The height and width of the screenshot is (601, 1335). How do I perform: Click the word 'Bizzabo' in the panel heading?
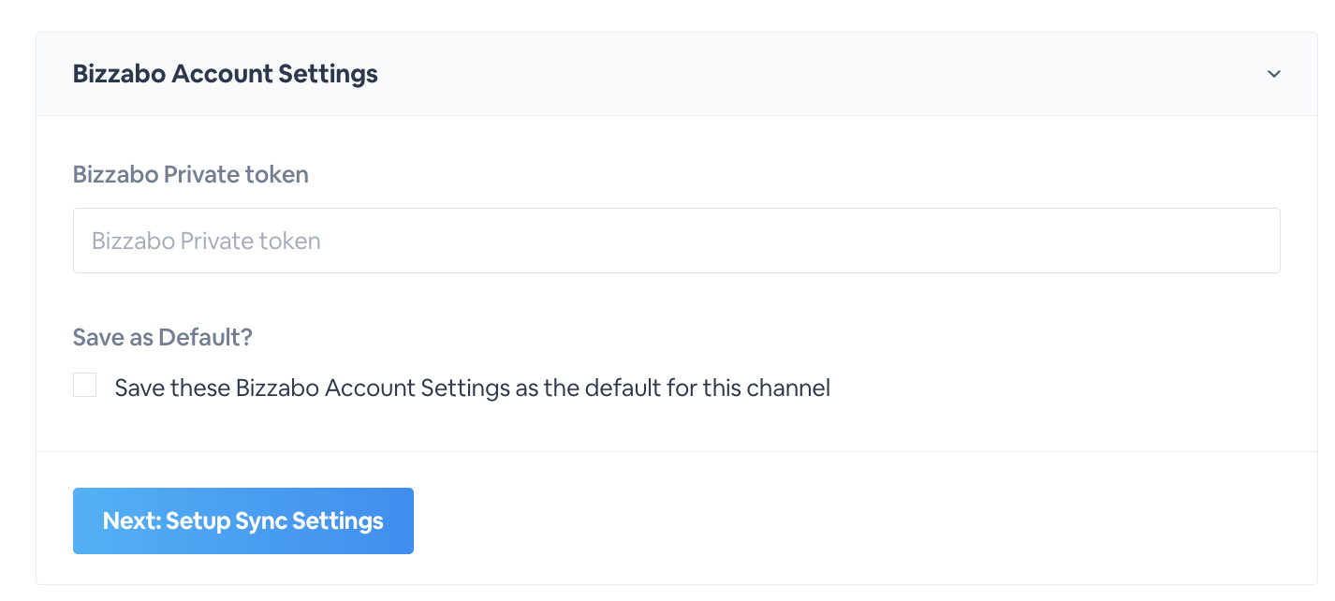(x=119, y=74)
